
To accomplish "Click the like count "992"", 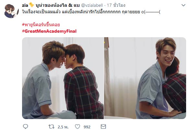I will [87, 127].
